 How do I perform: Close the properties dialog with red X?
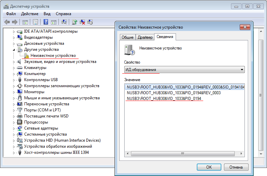[x=245, y=27]
